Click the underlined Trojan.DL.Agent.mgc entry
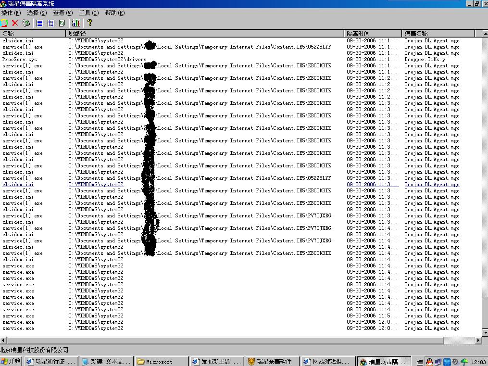This screenshot has height=366, width=488. [432, 185]
